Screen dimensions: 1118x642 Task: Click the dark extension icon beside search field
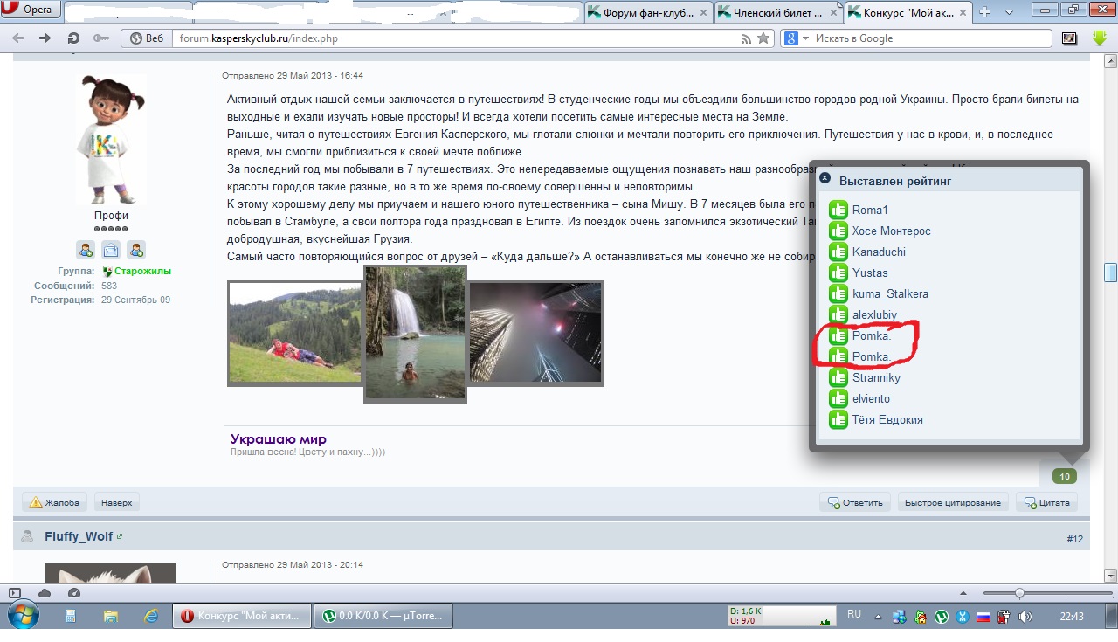pyautogui.click(x=1069, y=38)
